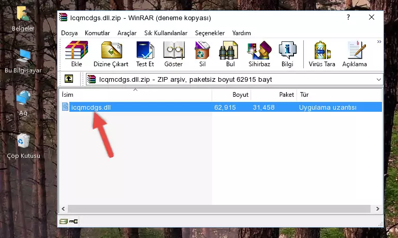
Task: Click the 31,458 packed value
Action: tap(263, 107)
